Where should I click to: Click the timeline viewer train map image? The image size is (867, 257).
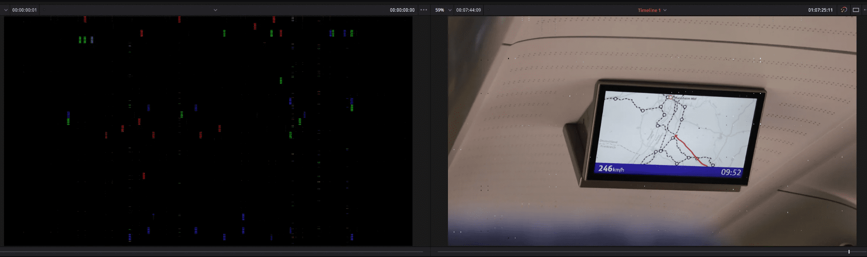pyautogui.click(x=652, y=131)
